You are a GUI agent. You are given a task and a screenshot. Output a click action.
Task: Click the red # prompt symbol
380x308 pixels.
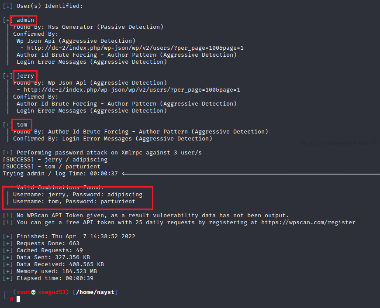point(11,299)
